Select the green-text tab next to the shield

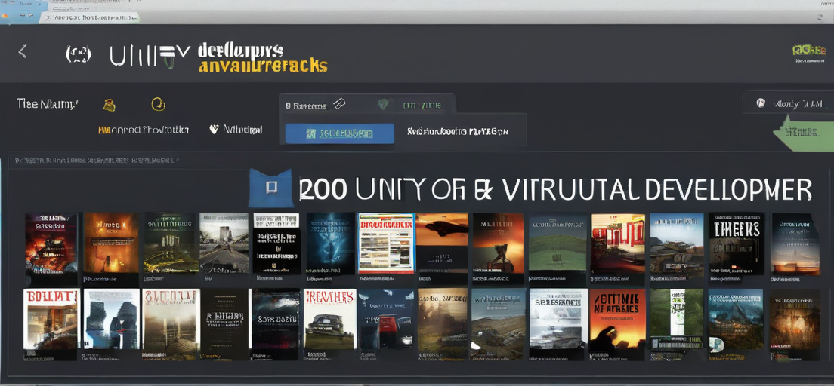point(422,105)
